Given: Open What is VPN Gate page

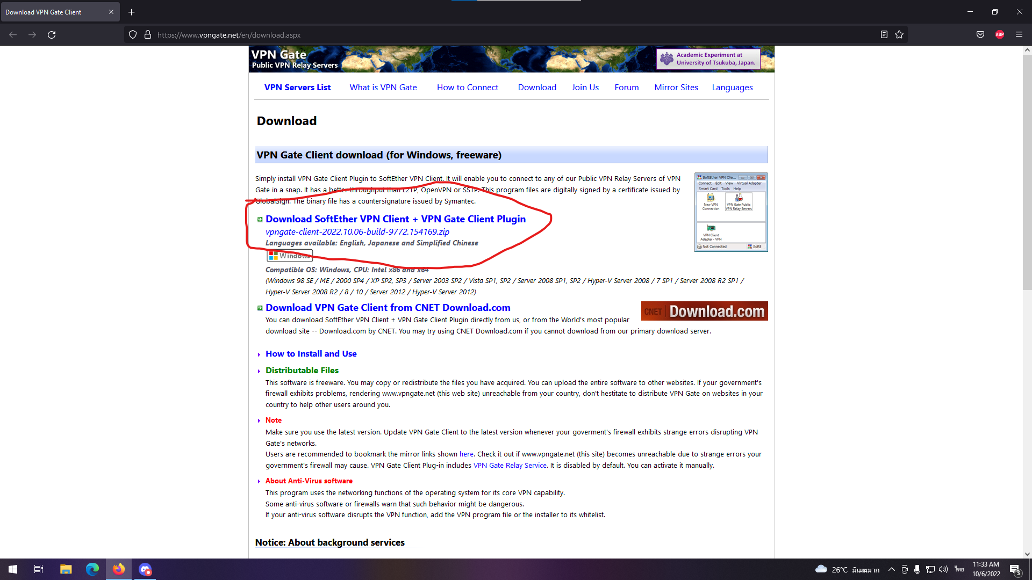Looking at the screenshot, I should pos(383,88).
